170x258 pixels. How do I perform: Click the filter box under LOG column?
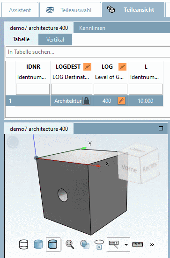111,89
